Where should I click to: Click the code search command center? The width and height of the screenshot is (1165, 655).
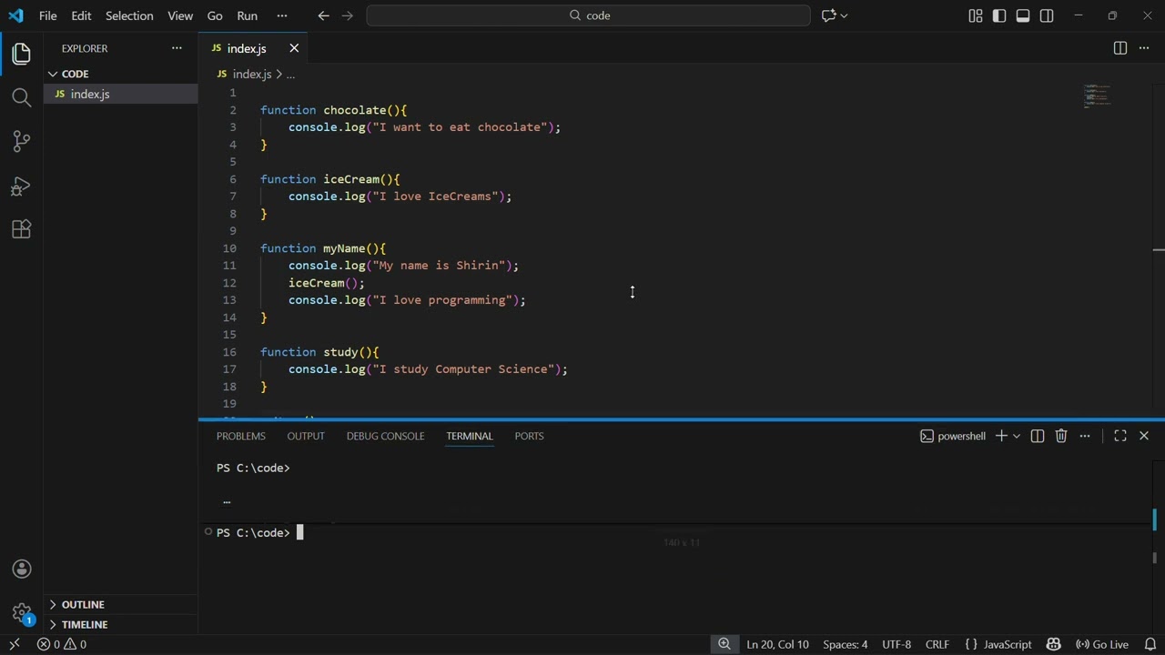click(589, 15)
